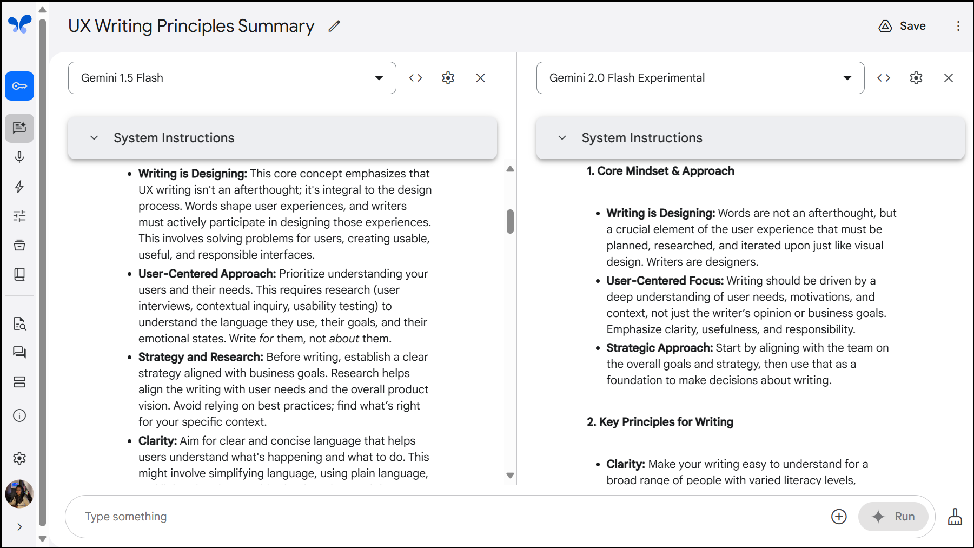This screenshot has width=974, height=548.
Task: Expand the sidebar with the chevron arrow
Action: click(19, 527)
